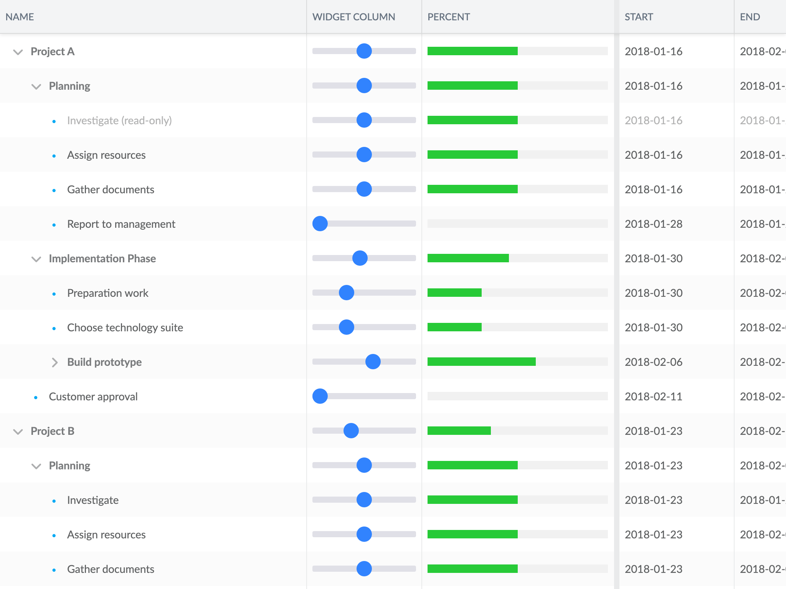This screenshot has height=589, width=786.
Task: Click slider handle in Preparation work row
Action: [x=347, y=293]
